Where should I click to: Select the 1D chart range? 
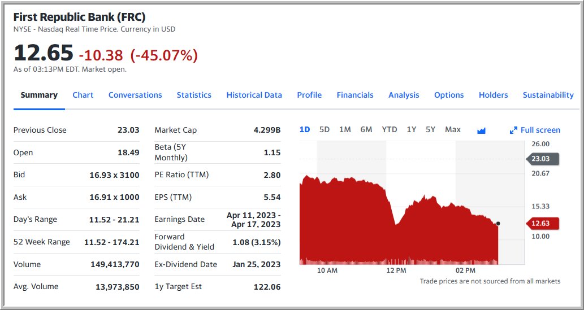click(x=305, y=129)
